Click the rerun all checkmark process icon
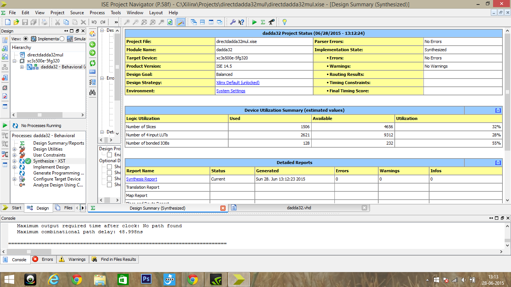Image resolution: width=511 pixels, height=287 pixels. click(x=5, y=154)
